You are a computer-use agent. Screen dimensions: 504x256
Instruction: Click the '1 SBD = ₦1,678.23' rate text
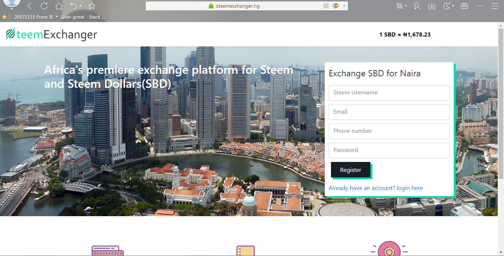click(x=405, y=35)
